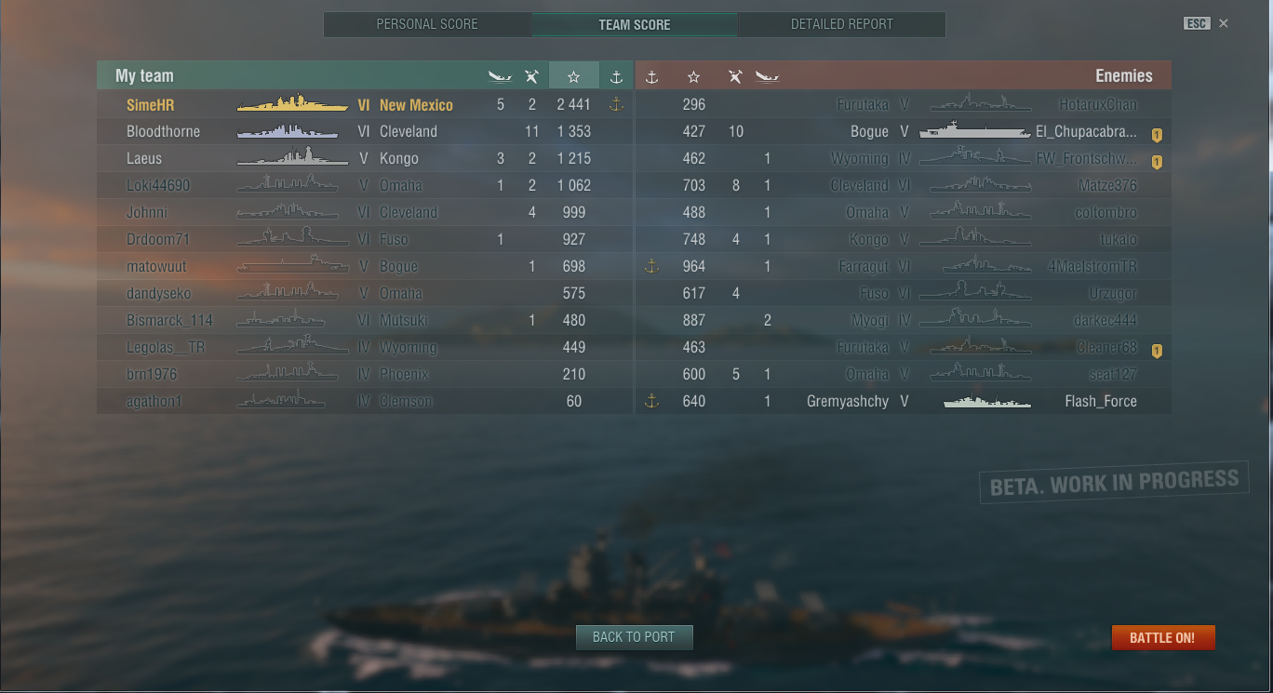Click my team's anchor column header icon
The height and width of the screenshot is (693, 1273).
616,76
